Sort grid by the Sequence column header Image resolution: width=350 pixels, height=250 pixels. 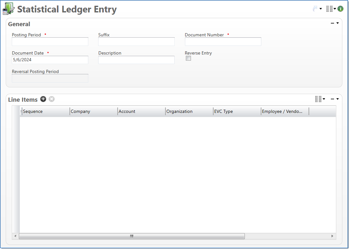[45, 112]
